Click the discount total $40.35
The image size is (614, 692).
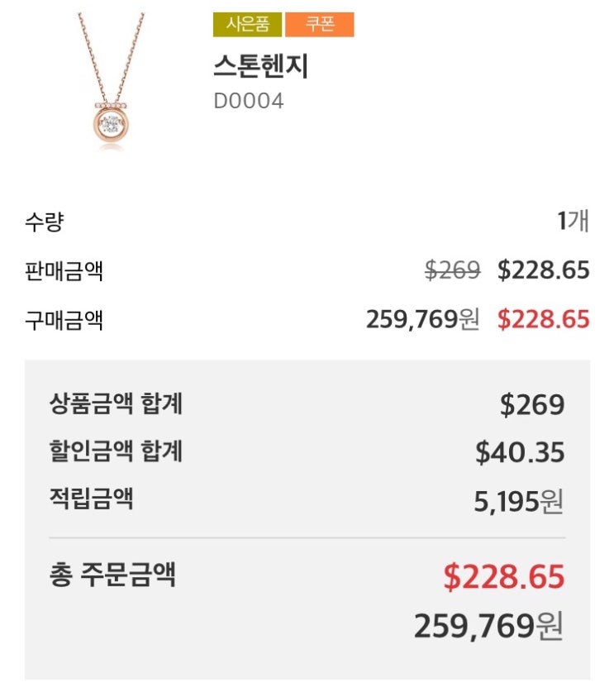[520, 452]
